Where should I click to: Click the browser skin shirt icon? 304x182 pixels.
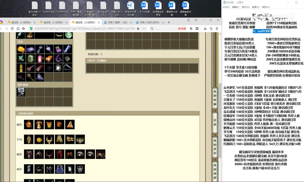[x=196, y=20]
